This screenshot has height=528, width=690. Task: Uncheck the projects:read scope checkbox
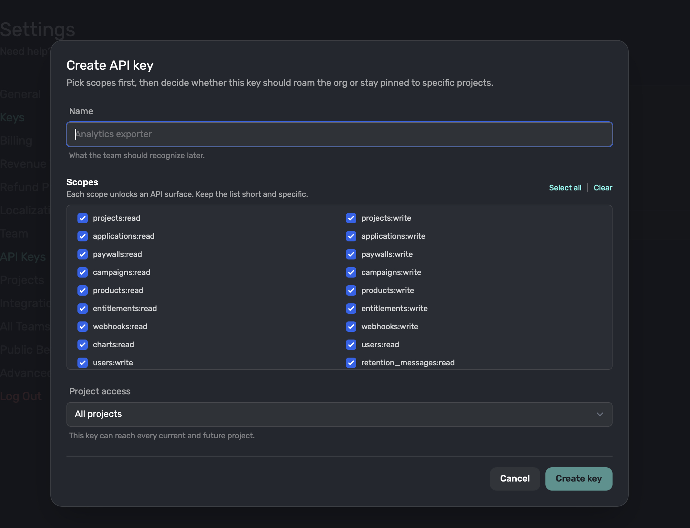pyautogui.click(x=83, y=218)
